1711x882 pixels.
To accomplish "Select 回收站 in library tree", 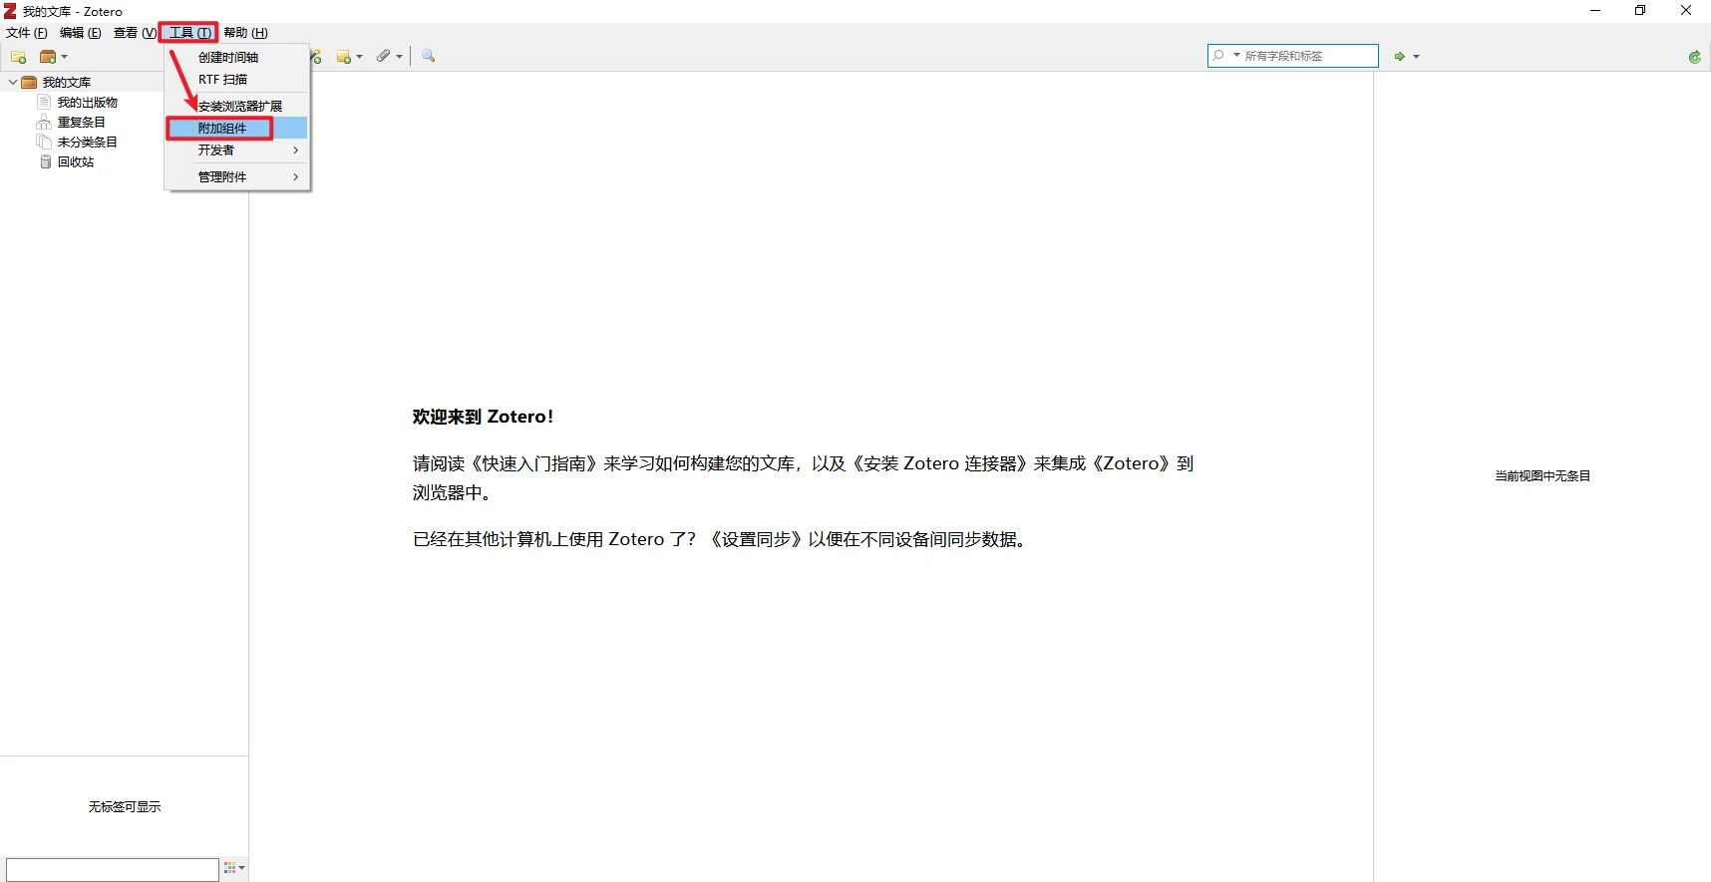I will coord(76,161).
